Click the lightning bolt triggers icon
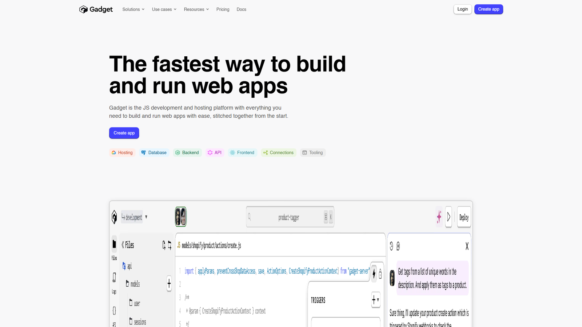 (x=374, y=273)
